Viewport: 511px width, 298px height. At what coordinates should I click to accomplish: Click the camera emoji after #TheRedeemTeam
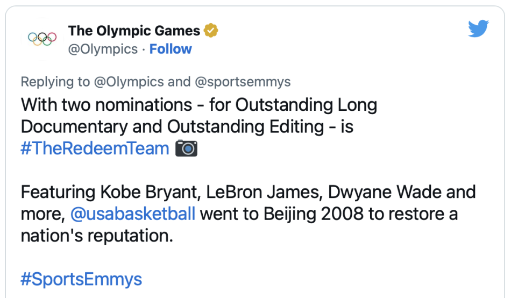[x=187, y=148]
